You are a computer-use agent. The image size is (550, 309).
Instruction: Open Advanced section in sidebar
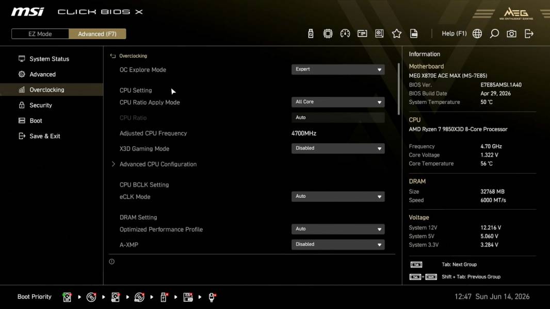[42, 74]
